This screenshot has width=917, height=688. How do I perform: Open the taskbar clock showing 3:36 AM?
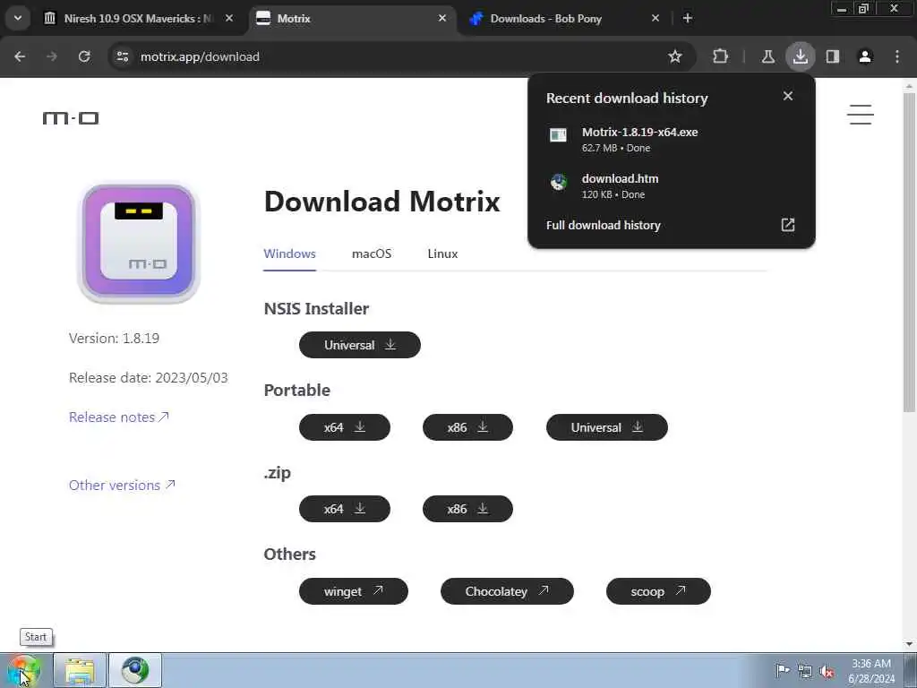coord(871,671)
